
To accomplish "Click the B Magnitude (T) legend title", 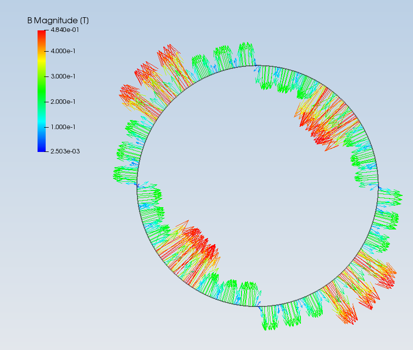I will pos(58,20).
